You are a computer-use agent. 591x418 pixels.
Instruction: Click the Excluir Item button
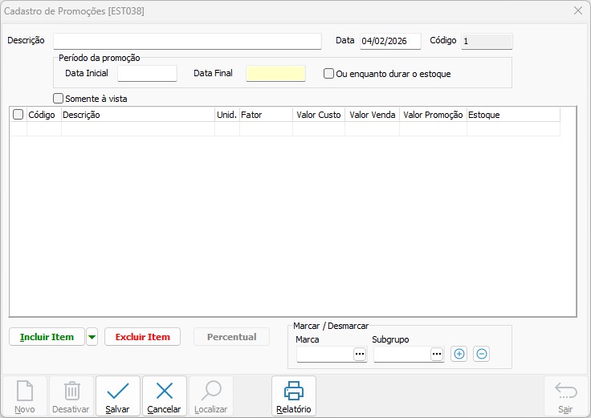click(142, 337)
